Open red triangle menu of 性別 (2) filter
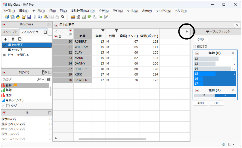 pyautogui.click(x=197, y=90)
